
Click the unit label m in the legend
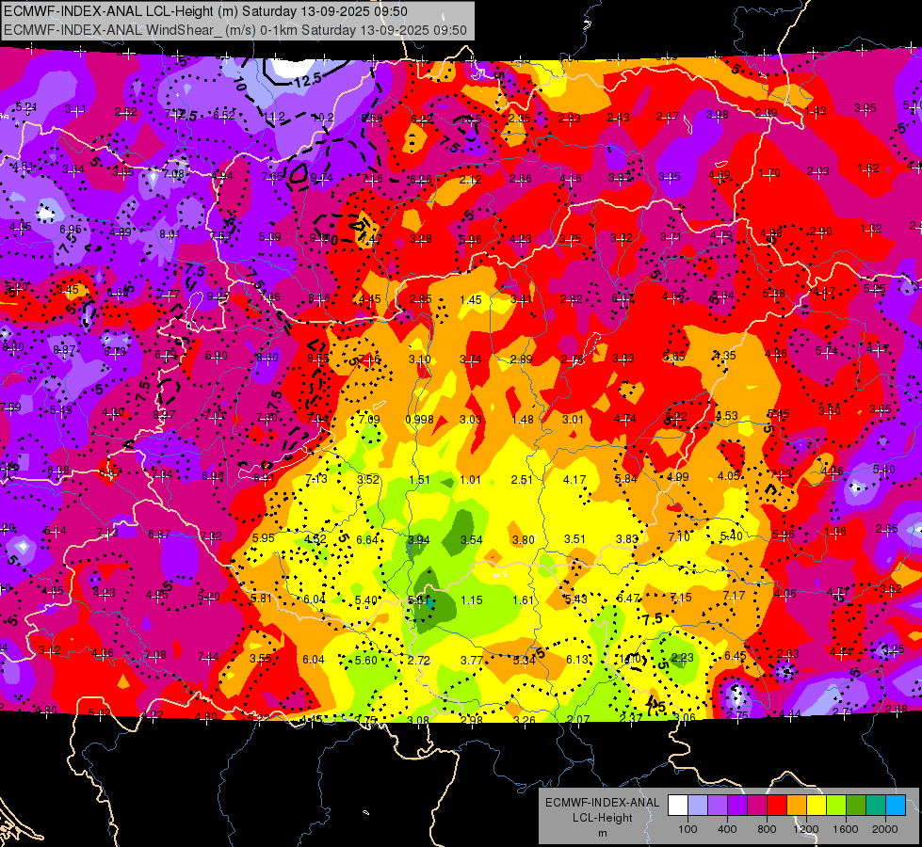pyautogui.click(x=602, y=834)
